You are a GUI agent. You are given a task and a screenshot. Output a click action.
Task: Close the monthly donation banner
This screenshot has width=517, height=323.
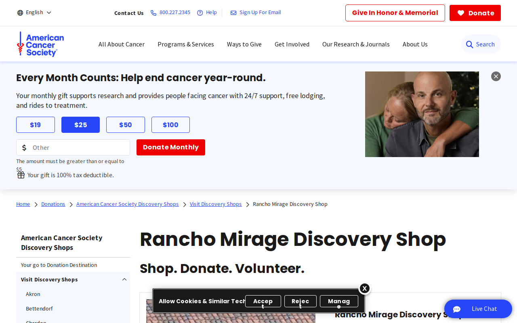click(x=496, y=76)
